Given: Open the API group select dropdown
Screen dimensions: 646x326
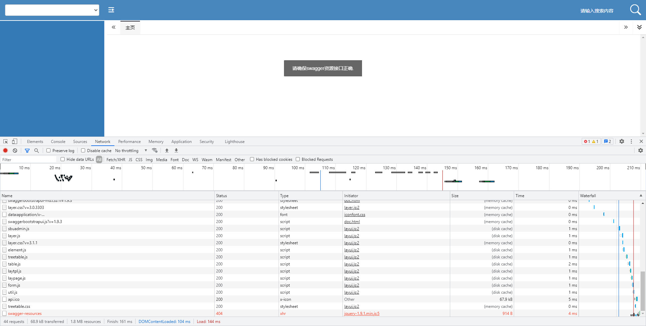Looking at the screenshot, I should (x=52, y=10).
